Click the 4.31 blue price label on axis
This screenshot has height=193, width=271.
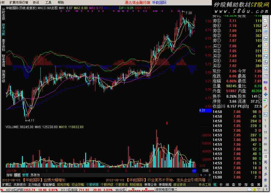205,110
